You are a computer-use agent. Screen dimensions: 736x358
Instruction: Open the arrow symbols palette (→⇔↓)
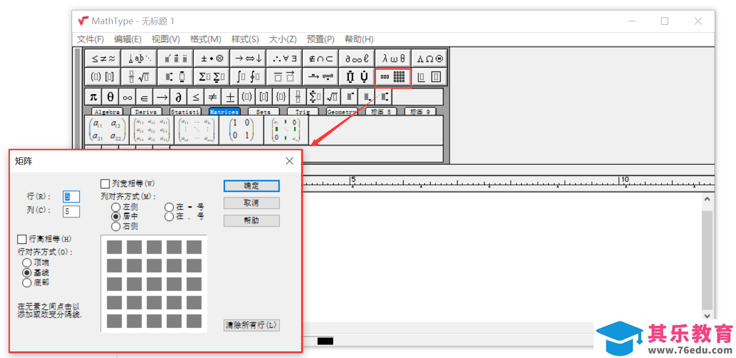[248, 59]
